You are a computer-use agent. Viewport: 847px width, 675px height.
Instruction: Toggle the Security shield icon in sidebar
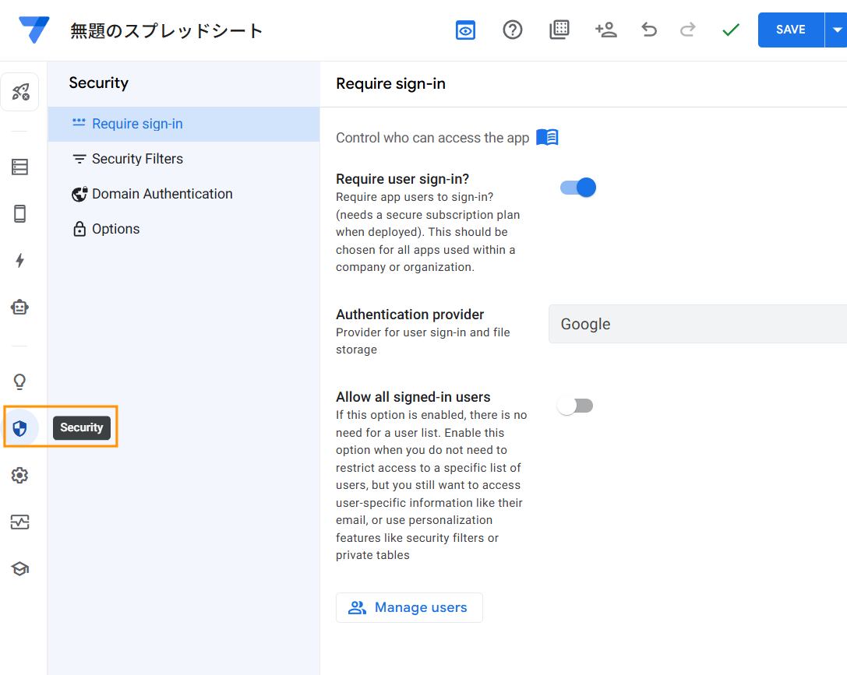20,427
